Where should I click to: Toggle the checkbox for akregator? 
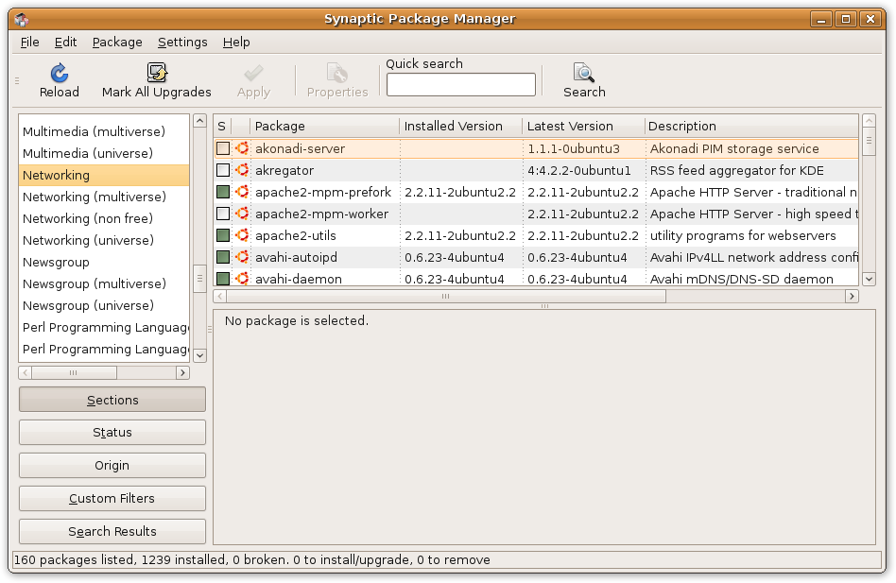point(221,170)
